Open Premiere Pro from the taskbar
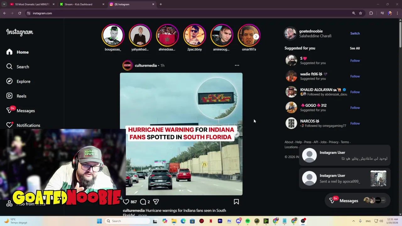402x226 pixels. click(220, 221)
